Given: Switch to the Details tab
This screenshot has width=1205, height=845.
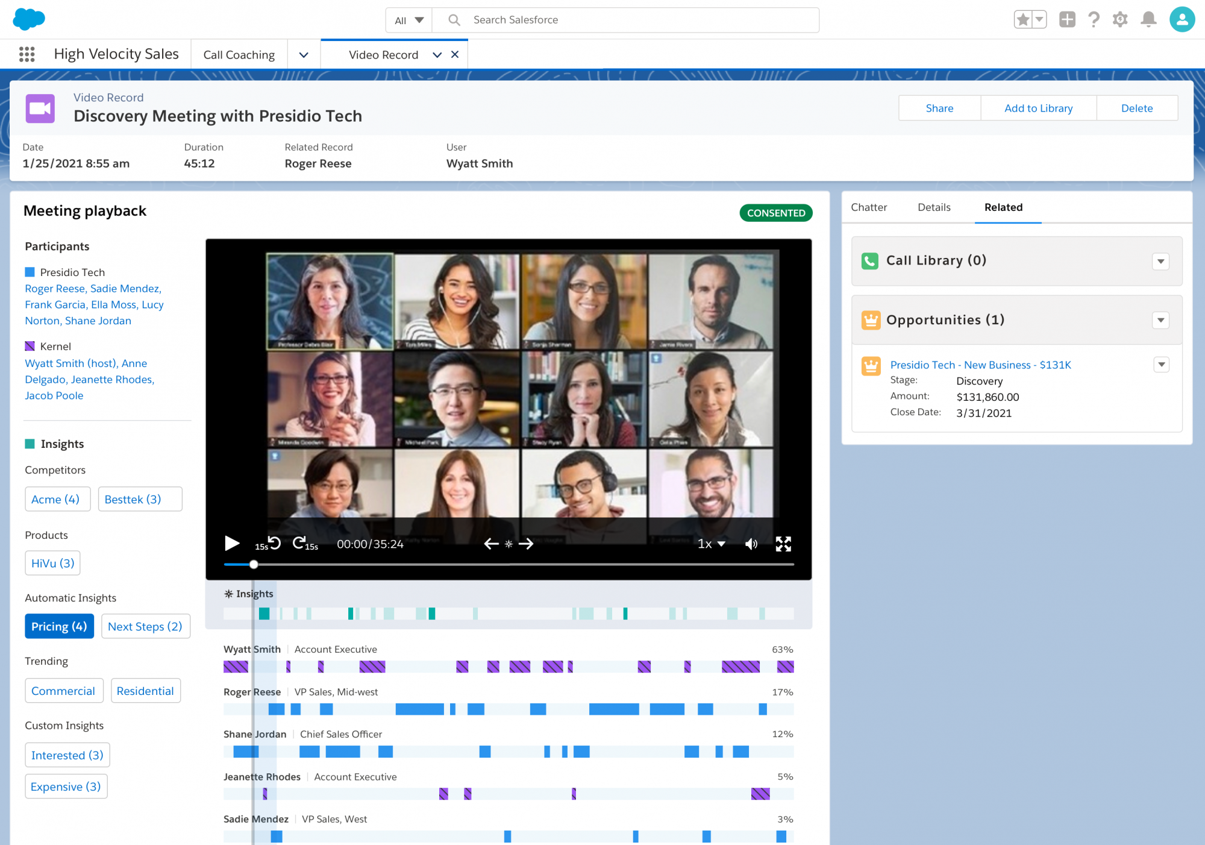Looking at the screenshot, I should pos(934,207).
